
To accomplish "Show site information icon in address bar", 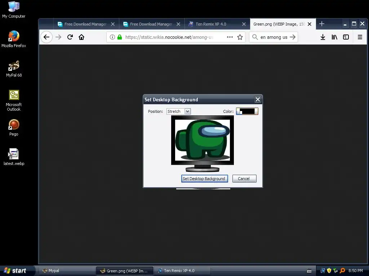I will (x=112, y=37).
